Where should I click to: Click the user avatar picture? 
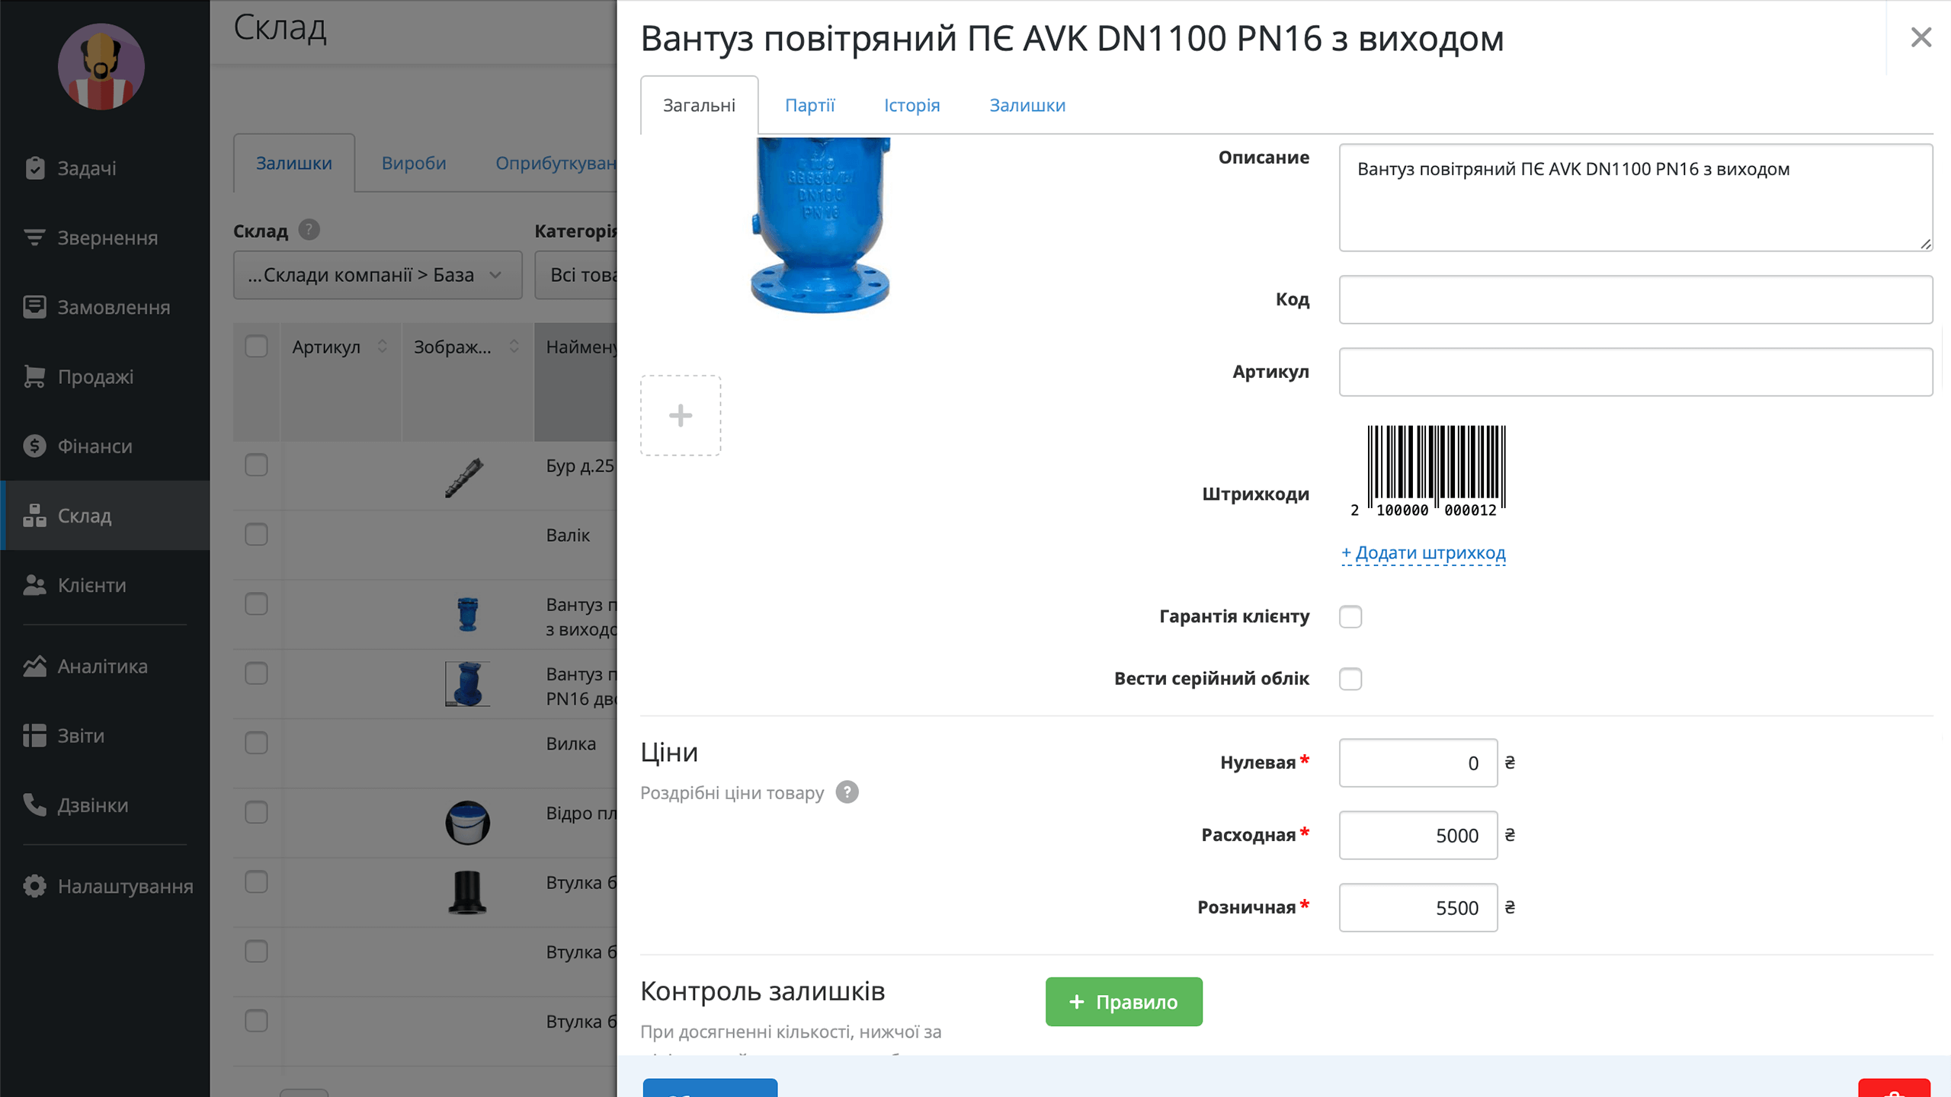click(101, 66)
